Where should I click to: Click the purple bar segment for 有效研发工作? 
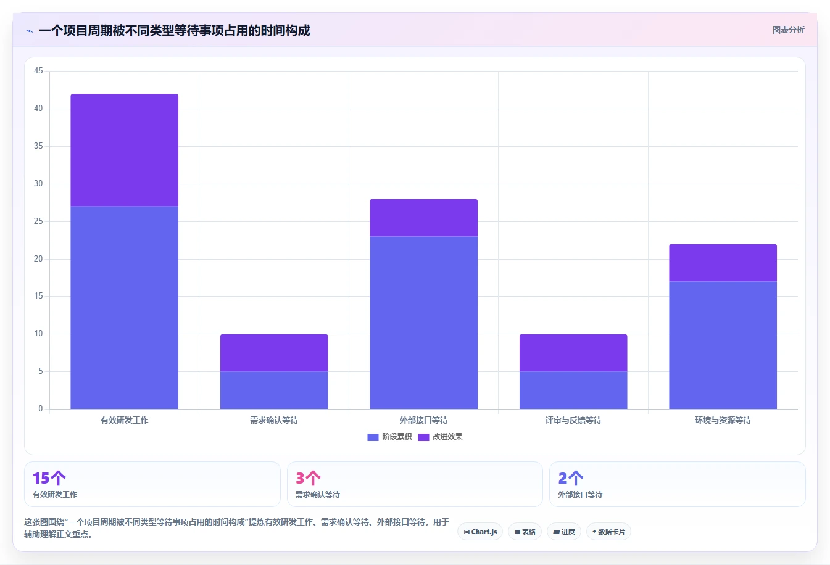tap(125, 150)
